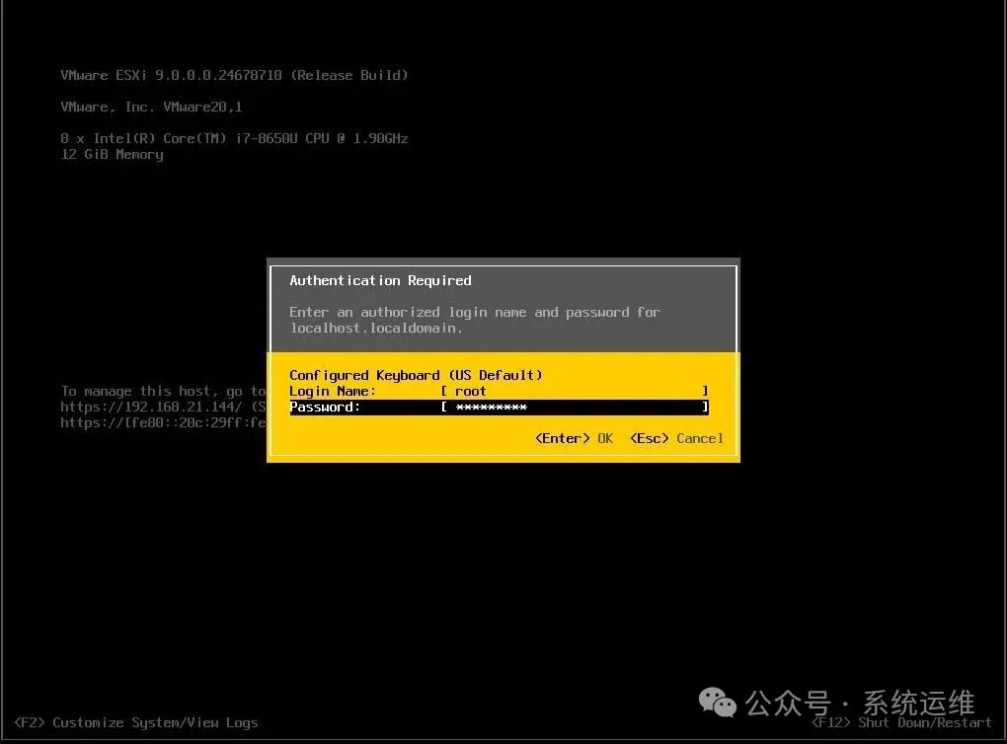Image resolution: width=1007 pixels, height=744 pixels.
Task: Choose F12 Shut Down/Restart
Action: (x=901, y=723)
